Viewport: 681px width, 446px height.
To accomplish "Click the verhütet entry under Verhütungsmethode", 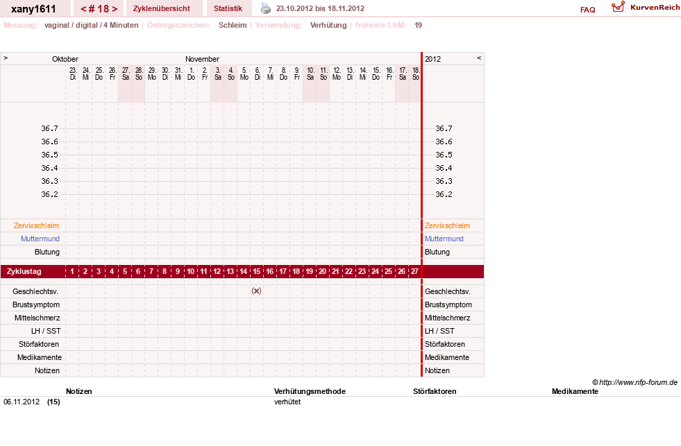I will [x=287, y=402].
